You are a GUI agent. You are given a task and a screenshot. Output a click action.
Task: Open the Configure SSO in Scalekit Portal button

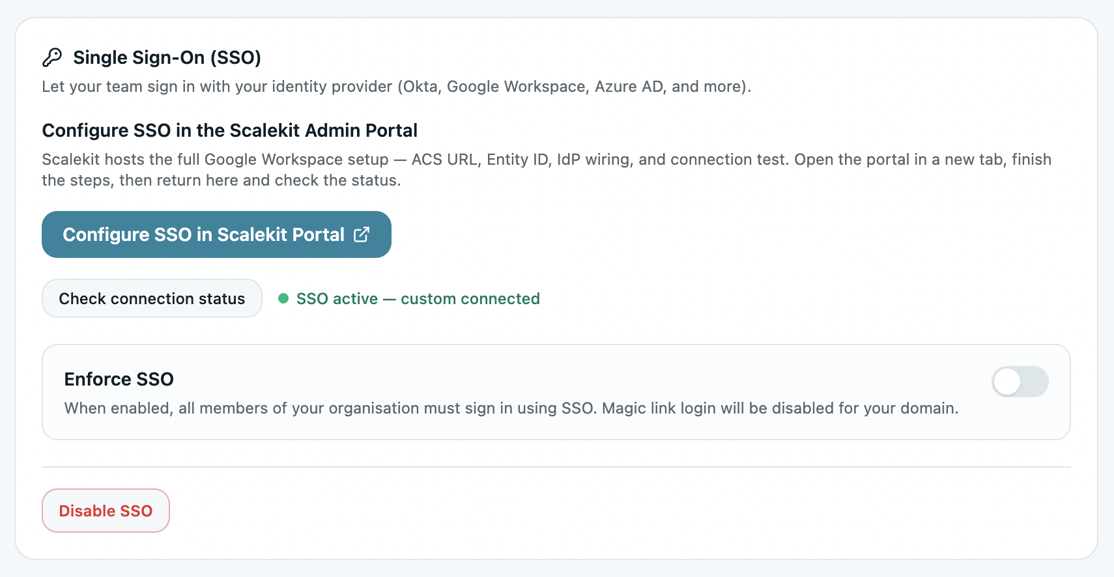(x=216, y=234)
